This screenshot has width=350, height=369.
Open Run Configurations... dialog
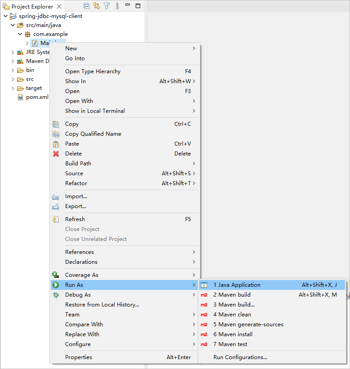(240, 357)
